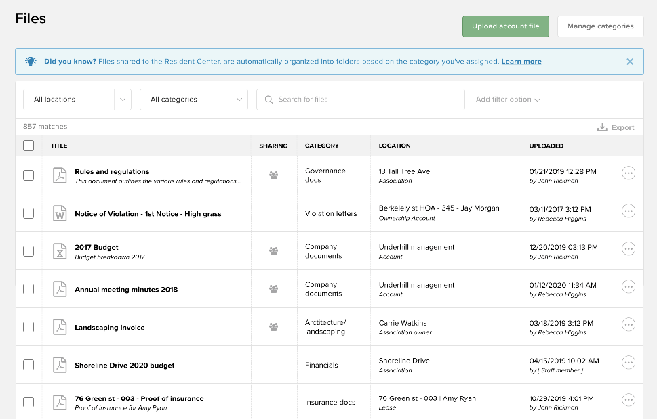
Task: Check the box beside Shoreline Drive 2020 budget
Action: [28, 364]
